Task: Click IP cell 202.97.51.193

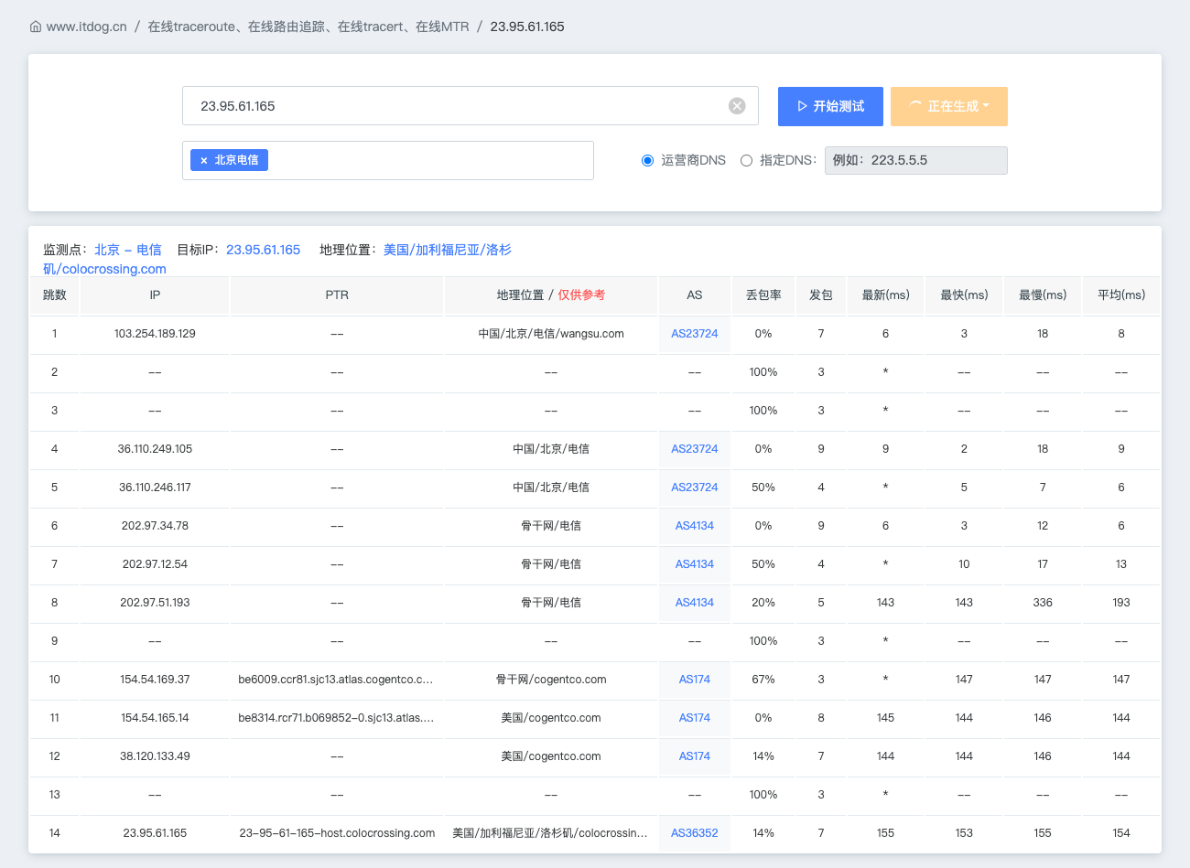Action: (155, 603)
